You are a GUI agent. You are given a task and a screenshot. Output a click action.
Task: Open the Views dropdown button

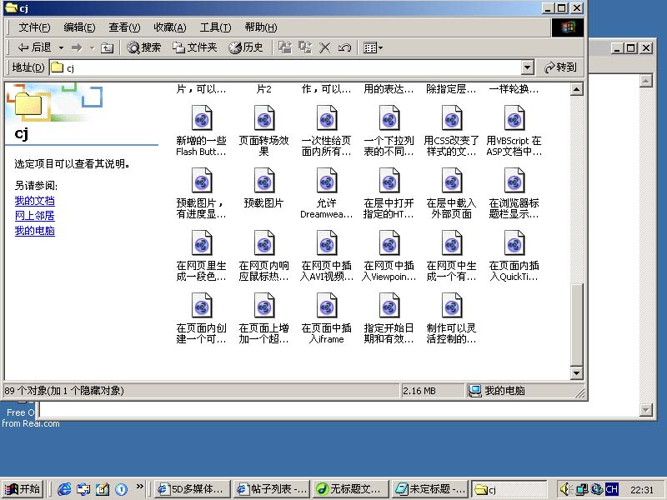tap(373, 47)
